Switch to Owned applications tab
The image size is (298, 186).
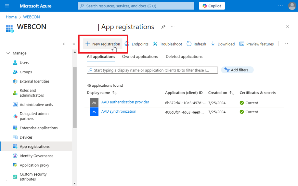(x=140, y=57)
